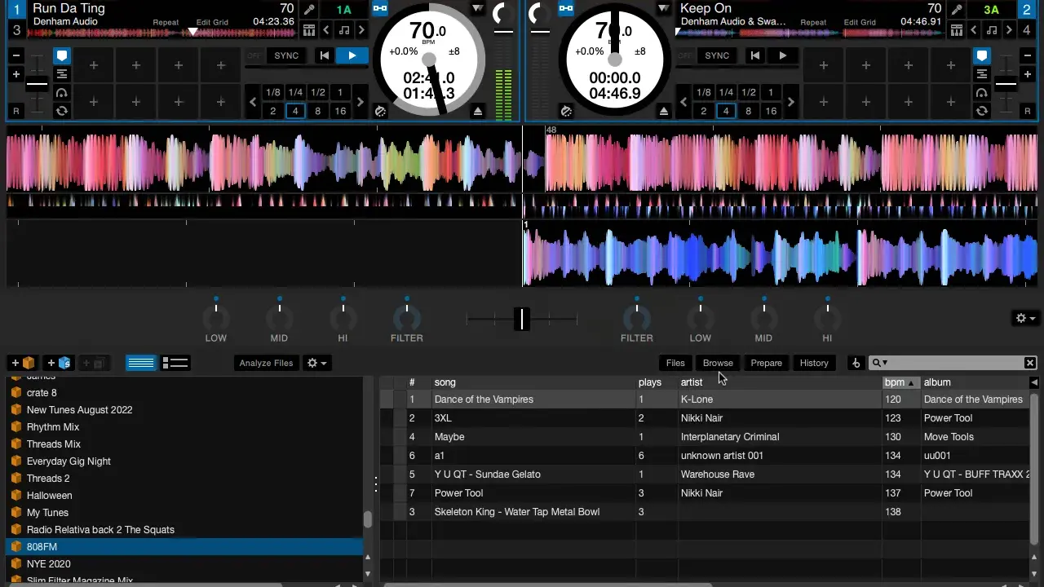Toggle SYNC on right deck

point(717,55)
